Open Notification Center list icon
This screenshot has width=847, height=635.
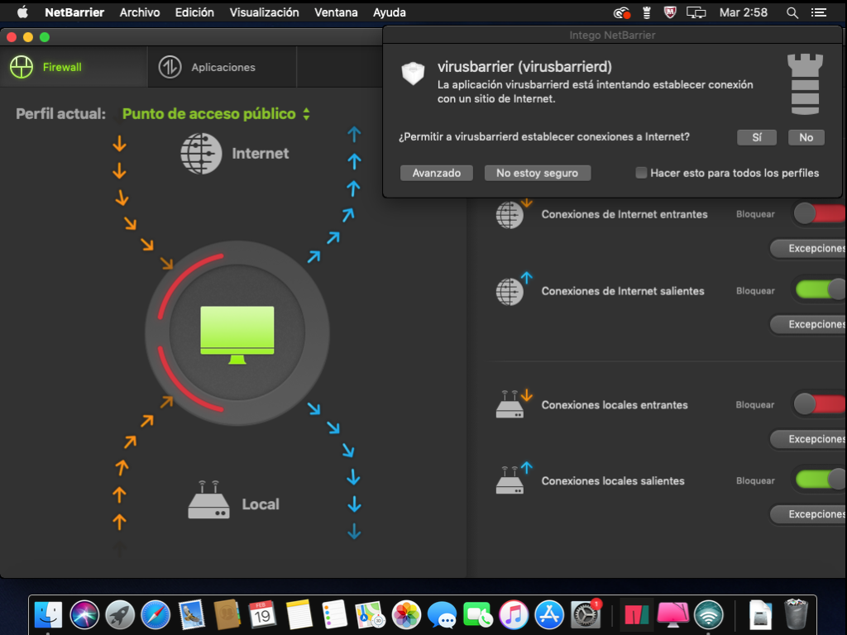pyautogui.click(x=819, y=12)
